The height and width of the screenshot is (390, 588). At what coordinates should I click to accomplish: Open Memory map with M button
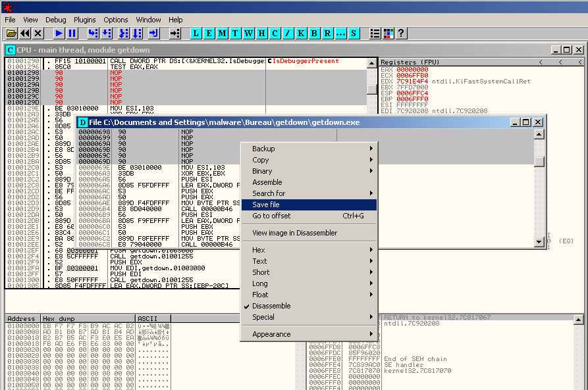223,33
